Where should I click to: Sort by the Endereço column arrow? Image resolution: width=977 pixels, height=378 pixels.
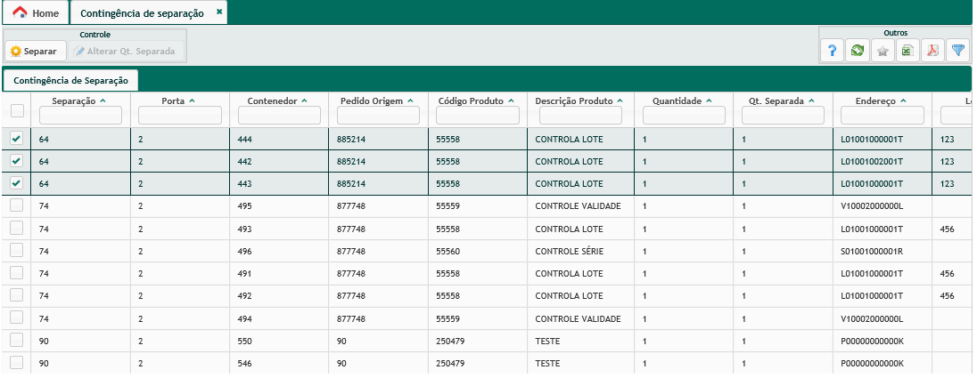903,101
